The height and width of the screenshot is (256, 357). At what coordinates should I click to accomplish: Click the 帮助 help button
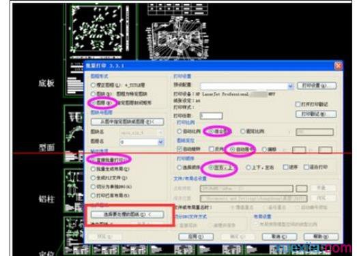tap(321, 237)
